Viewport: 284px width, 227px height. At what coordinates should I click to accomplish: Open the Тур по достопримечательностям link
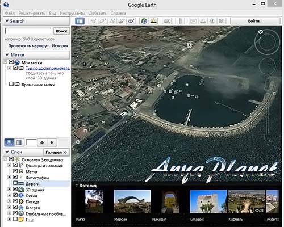click(48, 68)
